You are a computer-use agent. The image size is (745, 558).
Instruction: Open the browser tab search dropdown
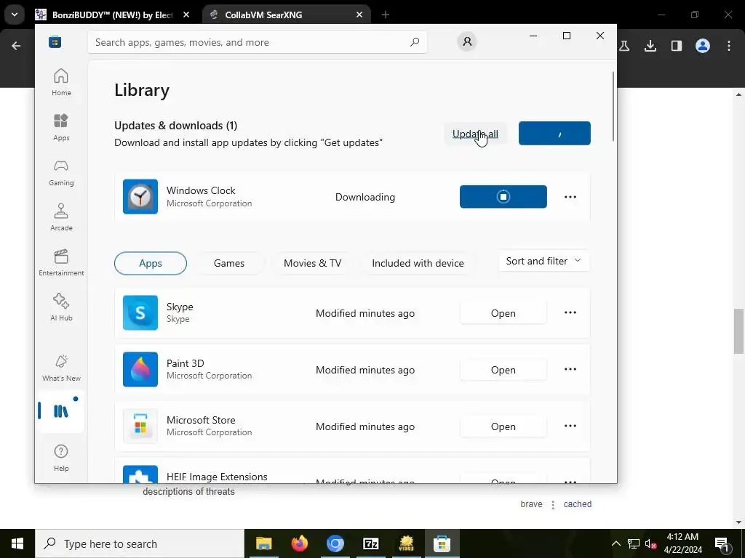(15, 15)
